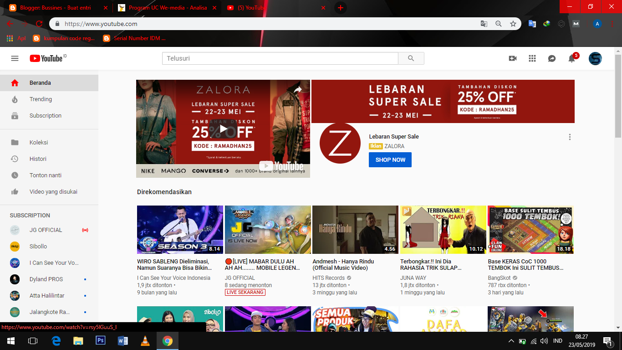Switch to the Program UC We-media tab

[x=168, y=8]
